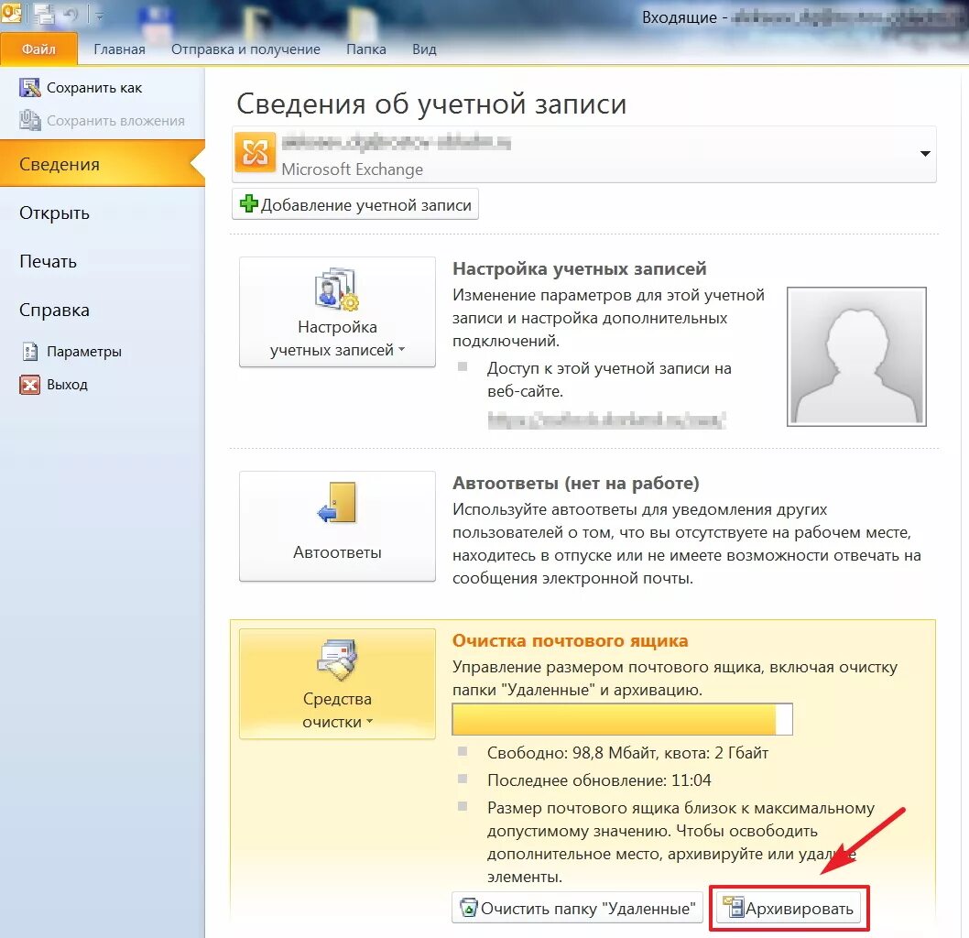Click the Автоответы door icon
This screenshot has width=969, height=938.
coord(337,502)
